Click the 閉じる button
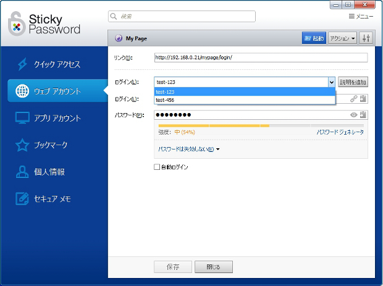 [214, 267]
